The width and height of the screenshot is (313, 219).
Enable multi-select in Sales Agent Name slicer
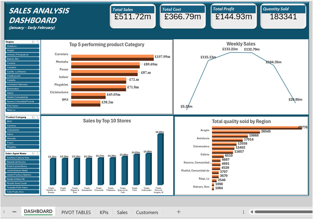(33, 154)
